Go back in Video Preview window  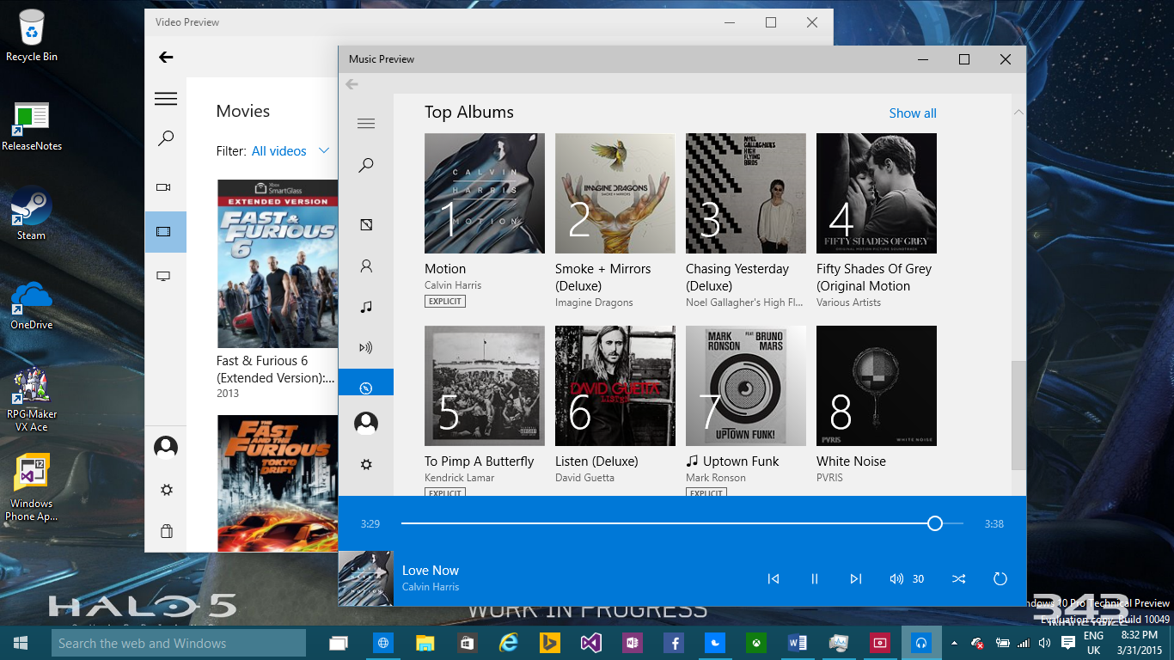coord(166,58)
